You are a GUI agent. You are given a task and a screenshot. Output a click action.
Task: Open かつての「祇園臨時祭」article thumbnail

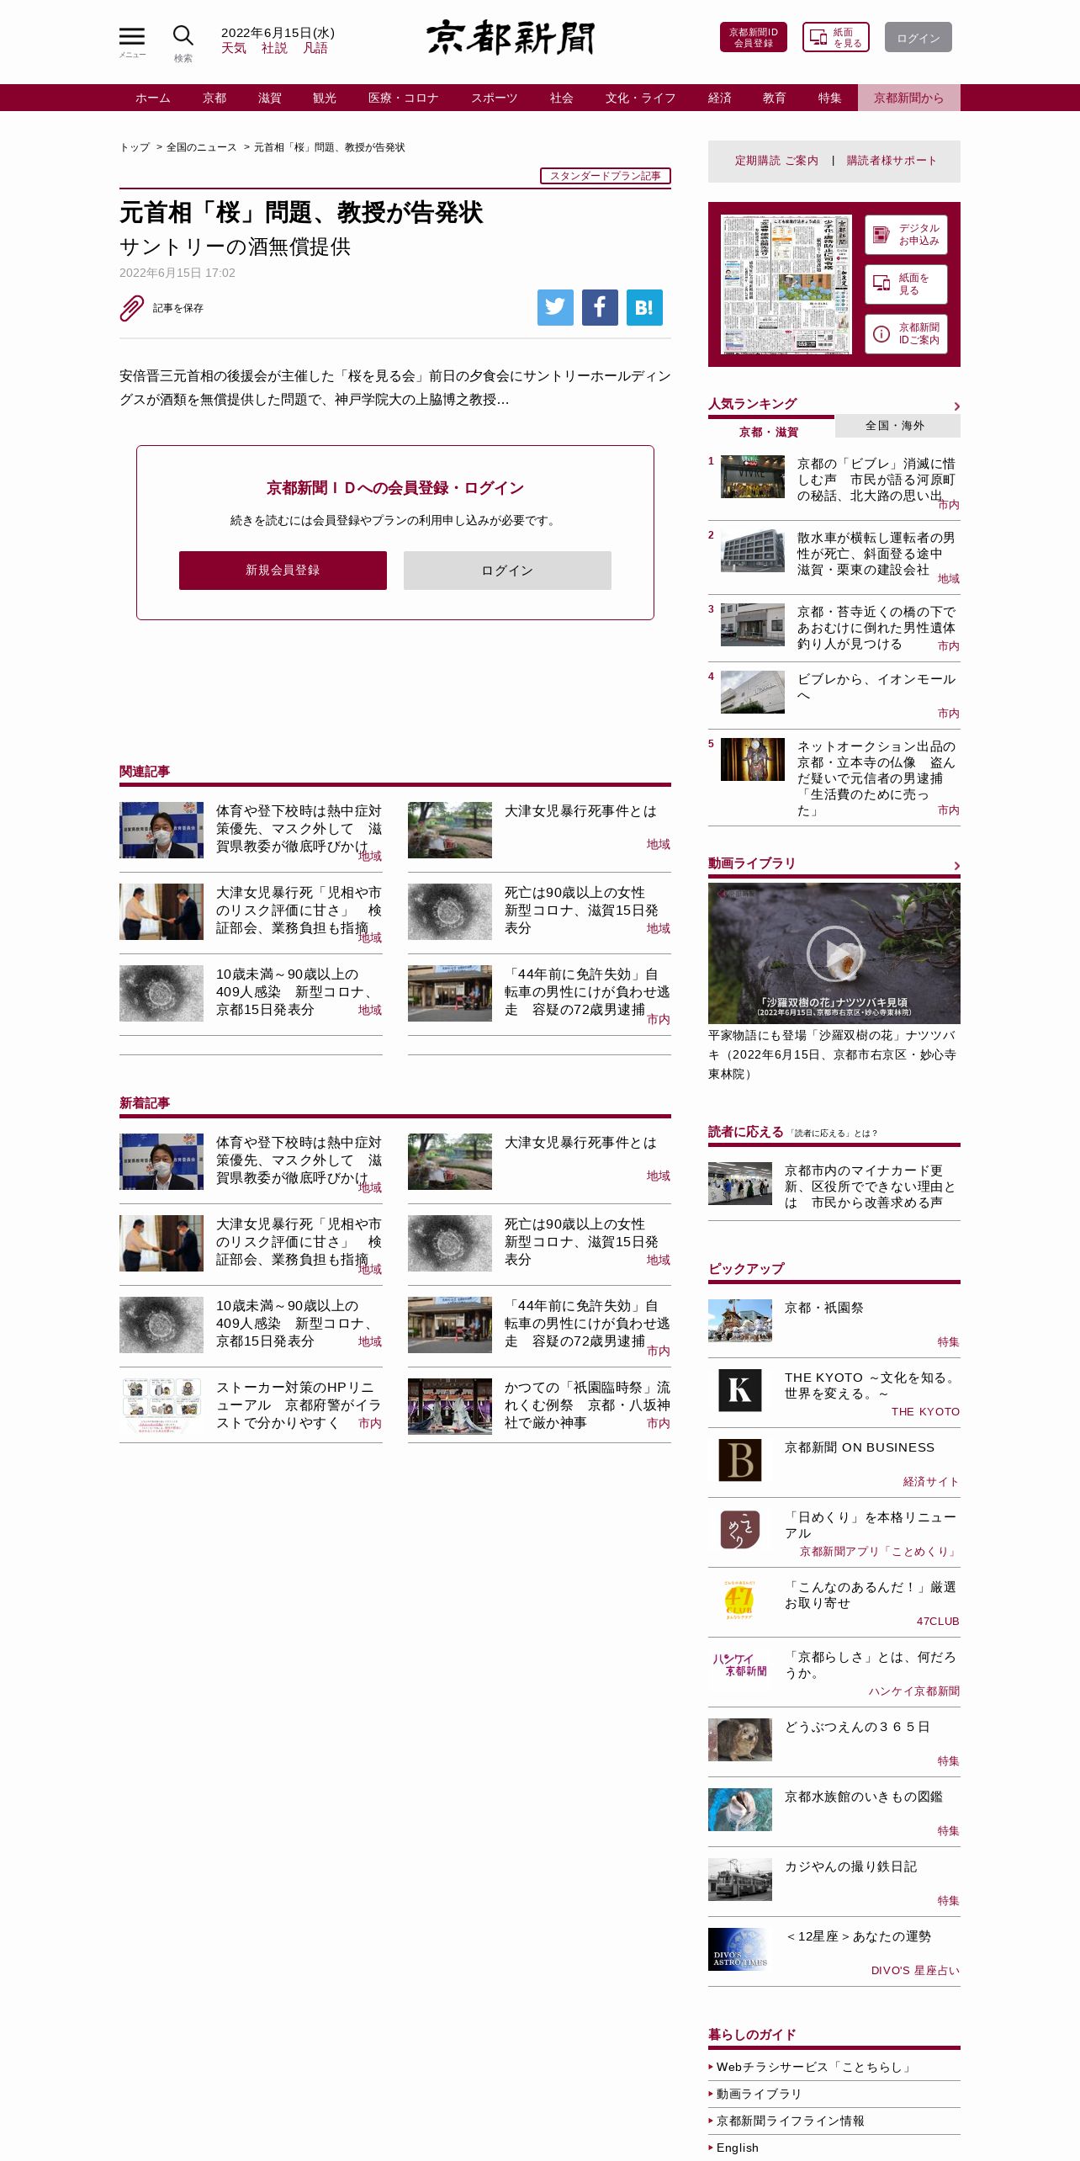pyautogui.click(x=450, y=1406)
